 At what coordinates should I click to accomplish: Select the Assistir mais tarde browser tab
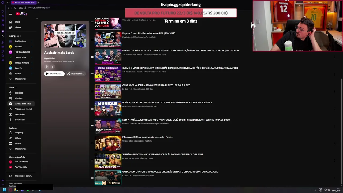coord(23,2)
